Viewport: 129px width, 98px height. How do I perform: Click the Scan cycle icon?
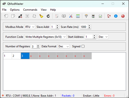(34, 16)
